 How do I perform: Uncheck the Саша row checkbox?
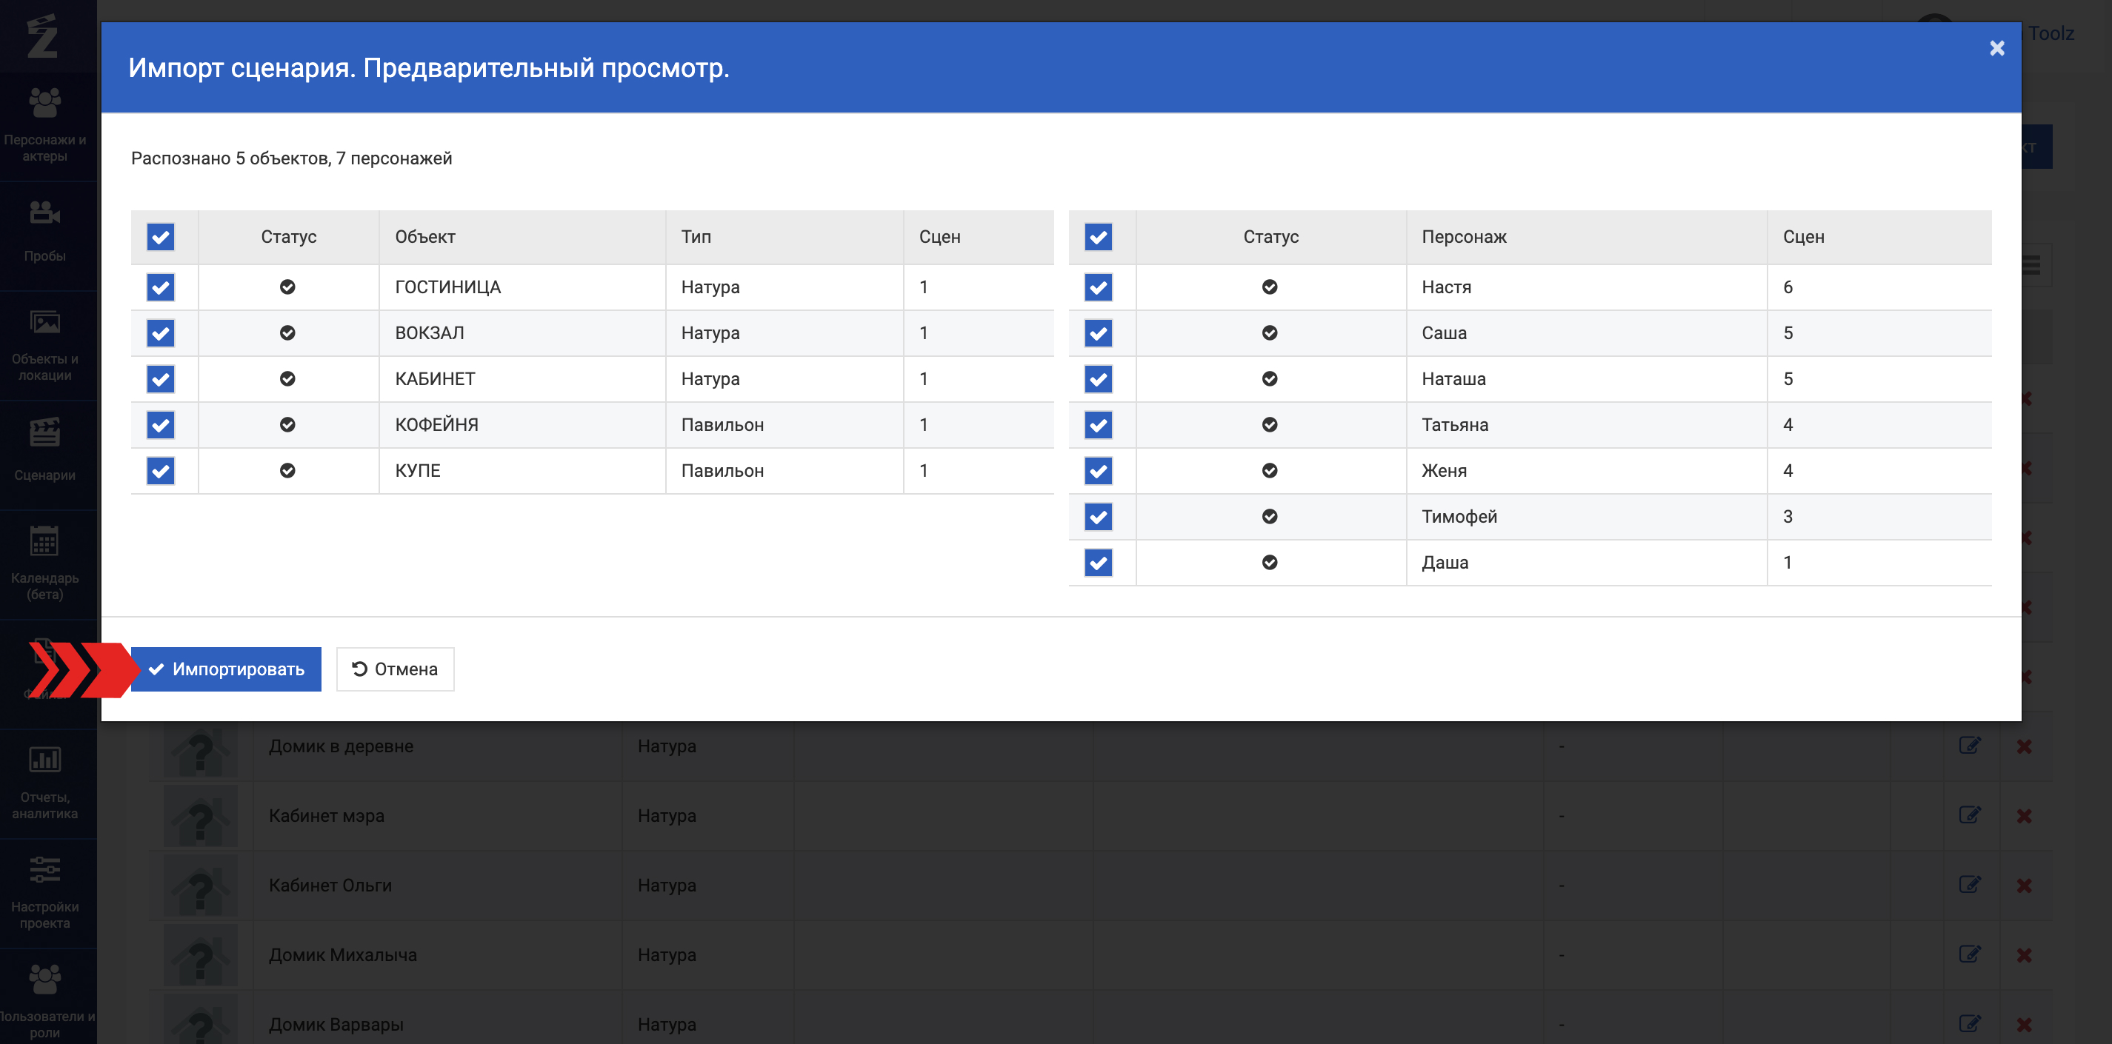1098,332
